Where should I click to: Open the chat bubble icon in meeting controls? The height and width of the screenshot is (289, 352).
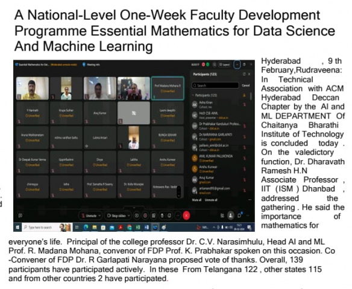tap(239, 216)
